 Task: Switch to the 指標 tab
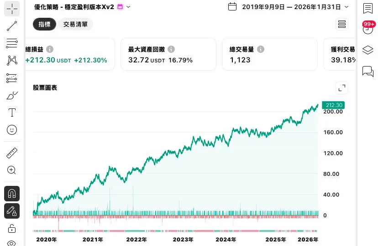(45, 24)
